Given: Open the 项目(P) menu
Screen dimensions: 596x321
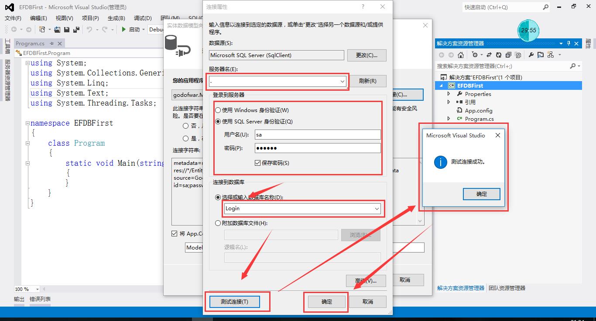Looking at the screenshot, I should click(x=90, y=18).
